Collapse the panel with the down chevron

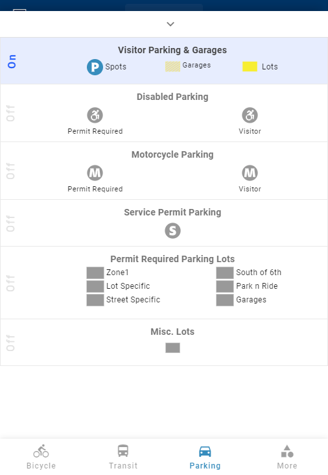point(170,24)
